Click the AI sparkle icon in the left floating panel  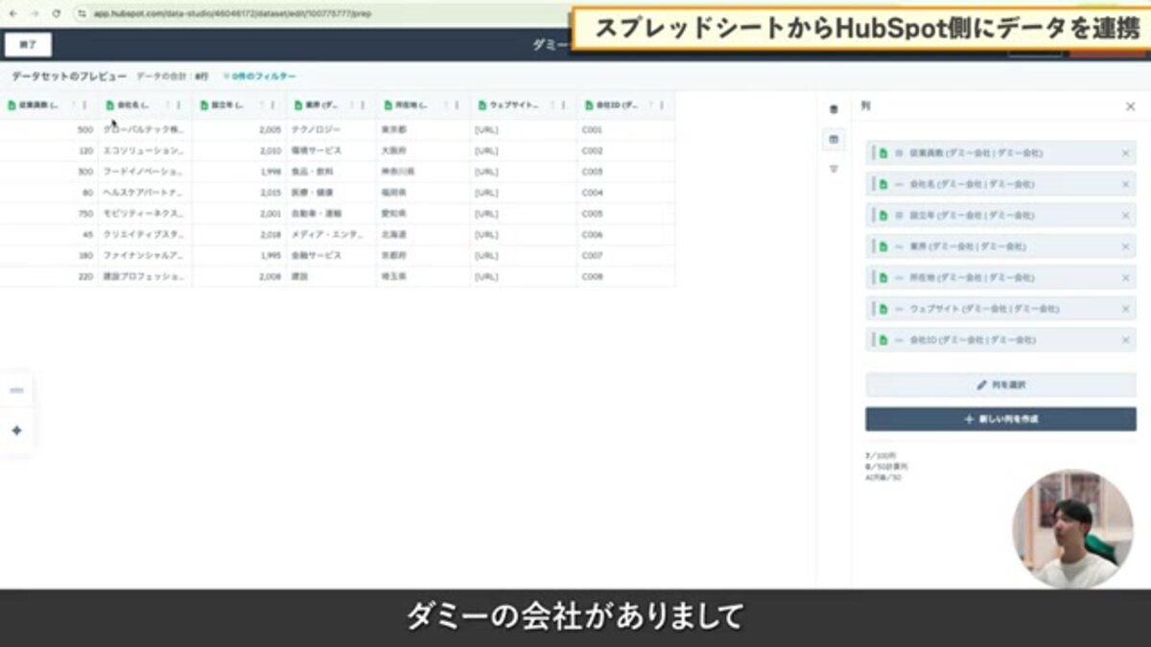coord(14,431)
